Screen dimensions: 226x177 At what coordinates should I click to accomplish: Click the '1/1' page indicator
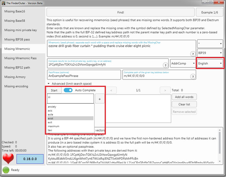click(138, 90)
